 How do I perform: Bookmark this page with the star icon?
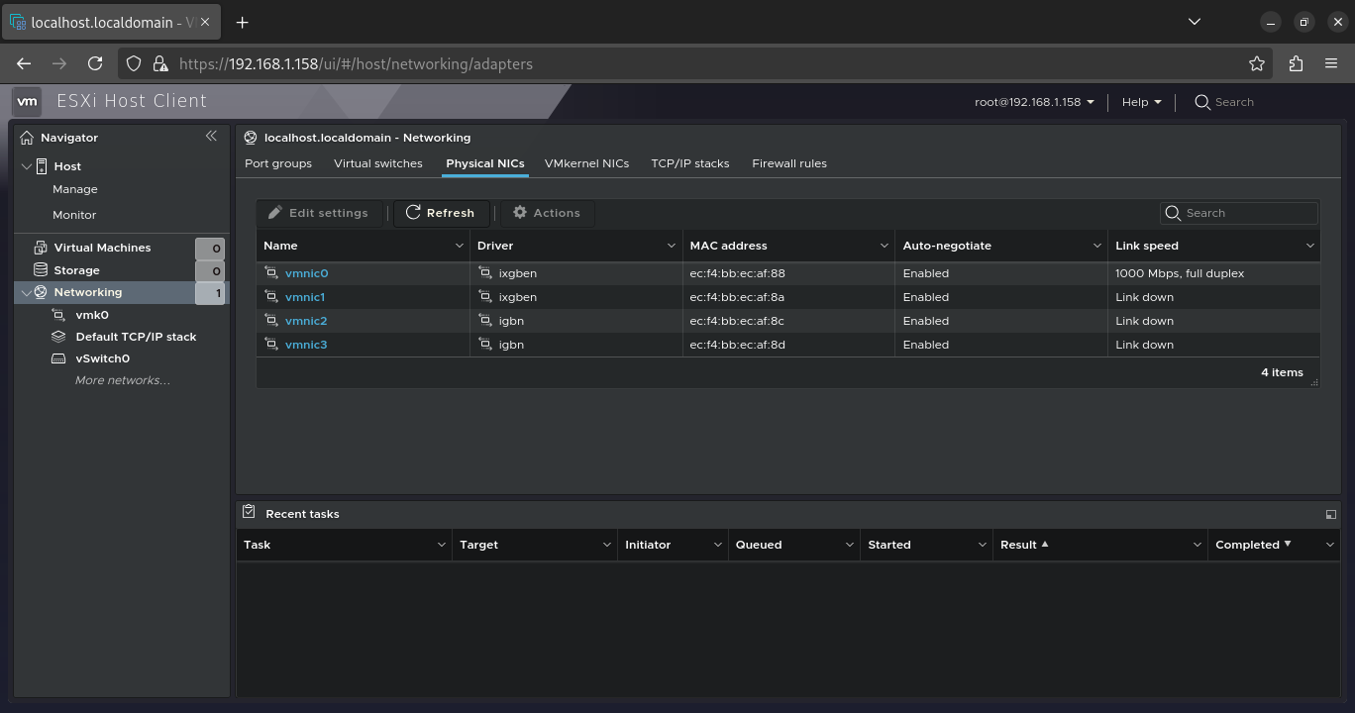1257,63
